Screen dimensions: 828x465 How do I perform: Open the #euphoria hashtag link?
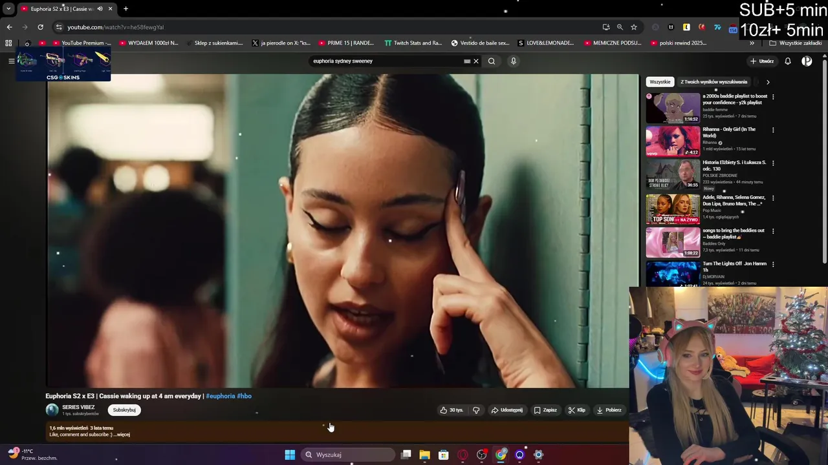point(221,396)
